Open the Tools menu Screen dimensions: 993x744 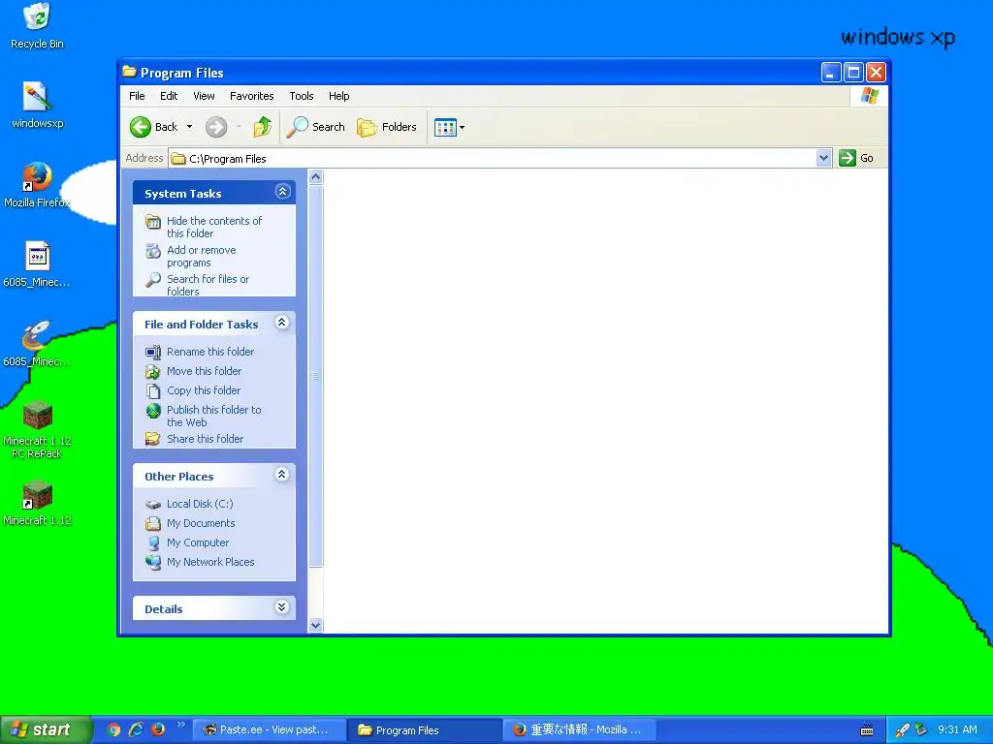[x=302, y=96]
